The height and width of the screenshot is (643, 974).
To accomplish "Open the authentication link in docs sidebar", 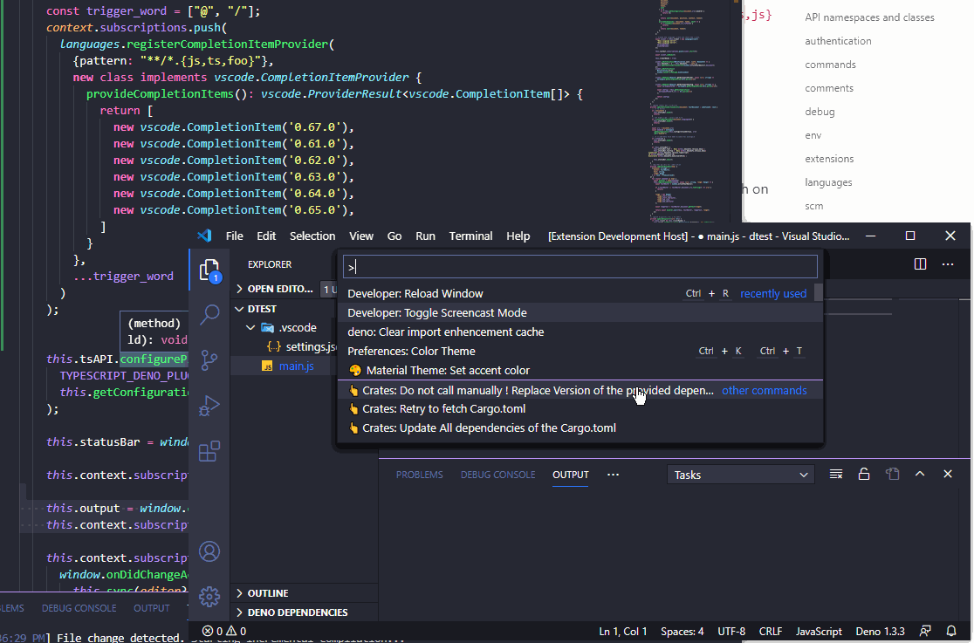I will pyautogui.click(x=838, y=41).
